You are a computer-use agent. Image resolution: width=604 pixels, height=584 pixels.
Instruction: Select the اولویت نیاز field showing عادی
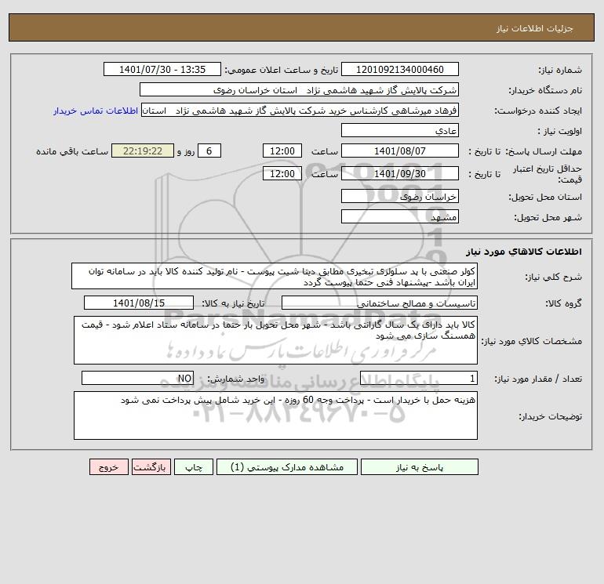click(x=400, y=130)
